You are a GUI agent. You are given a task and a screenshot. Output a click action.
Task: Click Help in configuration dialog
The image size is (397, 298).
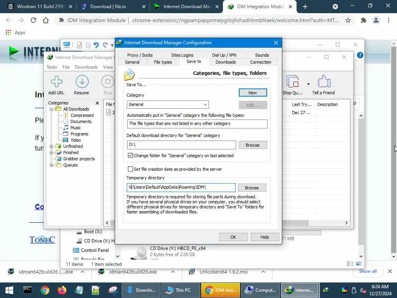click(x=264, y=237)
